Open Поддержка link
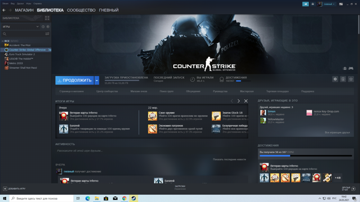 pos(308,91)
